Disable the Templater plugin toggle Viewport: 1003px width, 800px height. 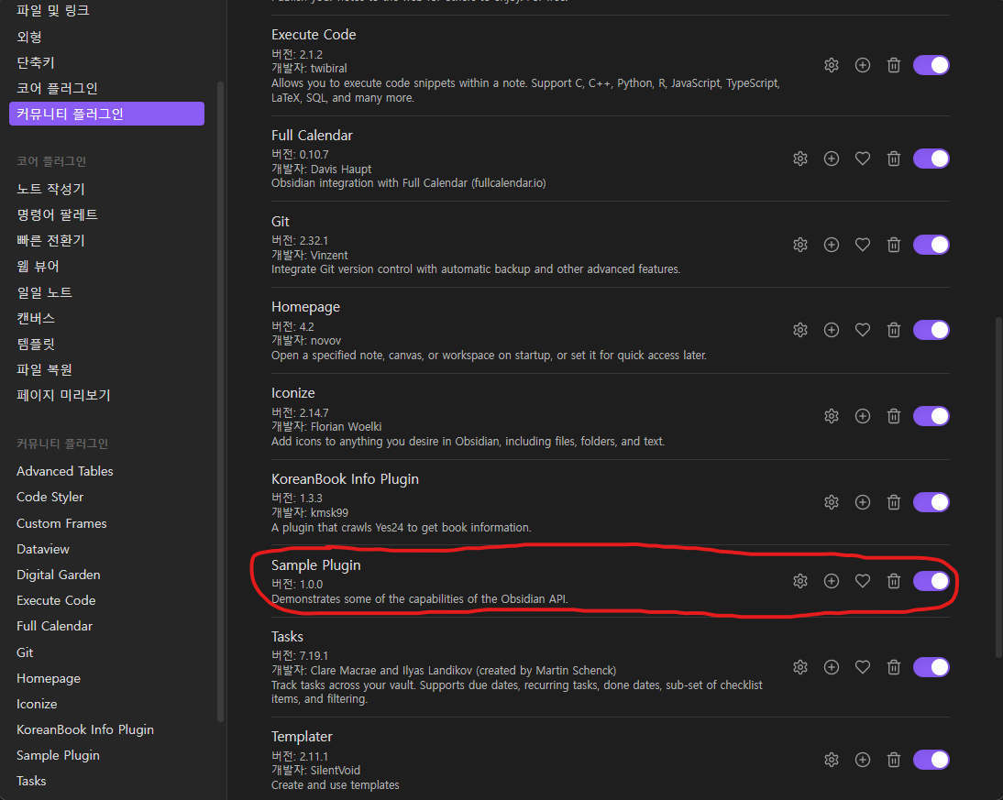[931, 760]
